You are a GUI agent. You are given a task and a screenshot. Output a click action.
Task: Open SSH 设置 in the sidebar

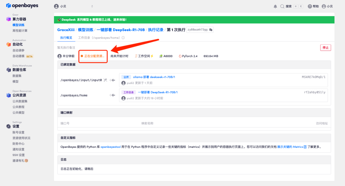coord(19,155)
